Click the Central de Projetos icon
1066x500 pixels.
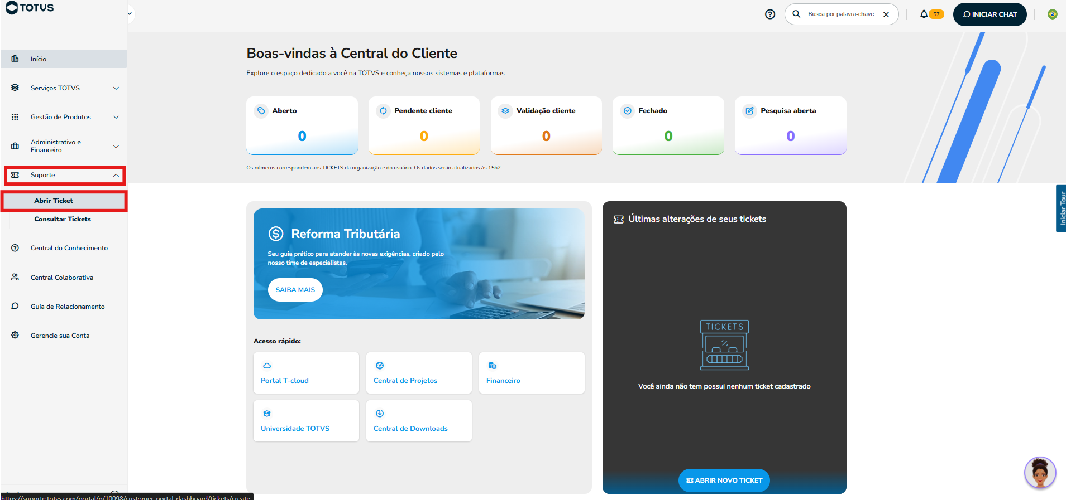pyautogui.click(x=380, y=366)
